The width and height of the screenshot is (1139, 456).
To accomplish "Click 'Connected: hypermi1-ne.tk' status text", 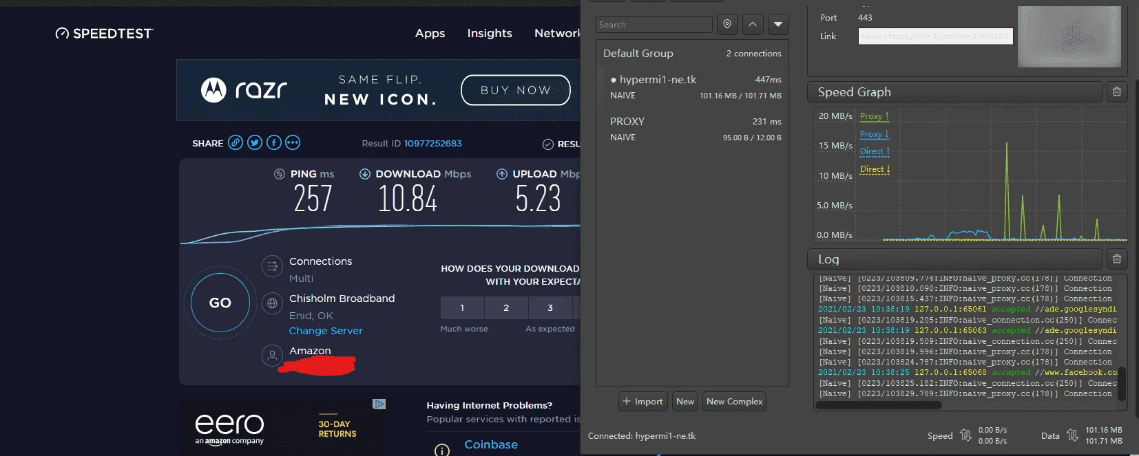I will click(x=642, y=435).
